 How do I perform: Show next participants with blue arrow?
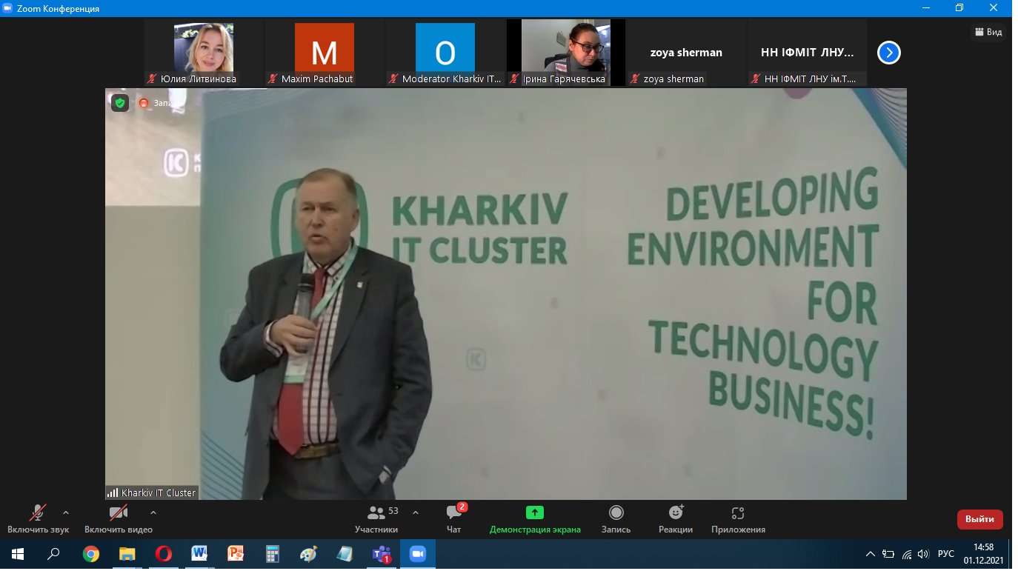pos(889,53)
